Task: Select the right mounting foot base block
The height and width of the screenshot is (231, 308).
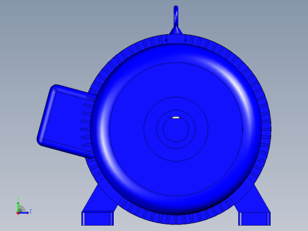Action: pos(254,219)
